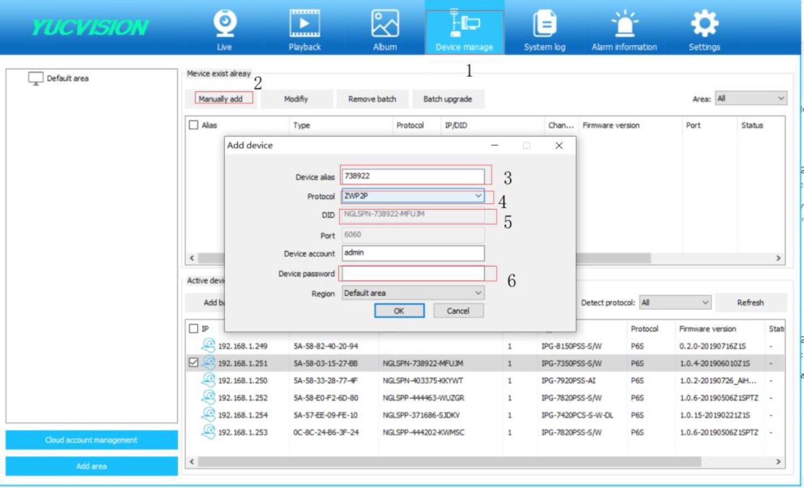Screen dimensions: 804x488
Task: Click camera icon for 192.168.1.249
Action: [x=208, y=345]
